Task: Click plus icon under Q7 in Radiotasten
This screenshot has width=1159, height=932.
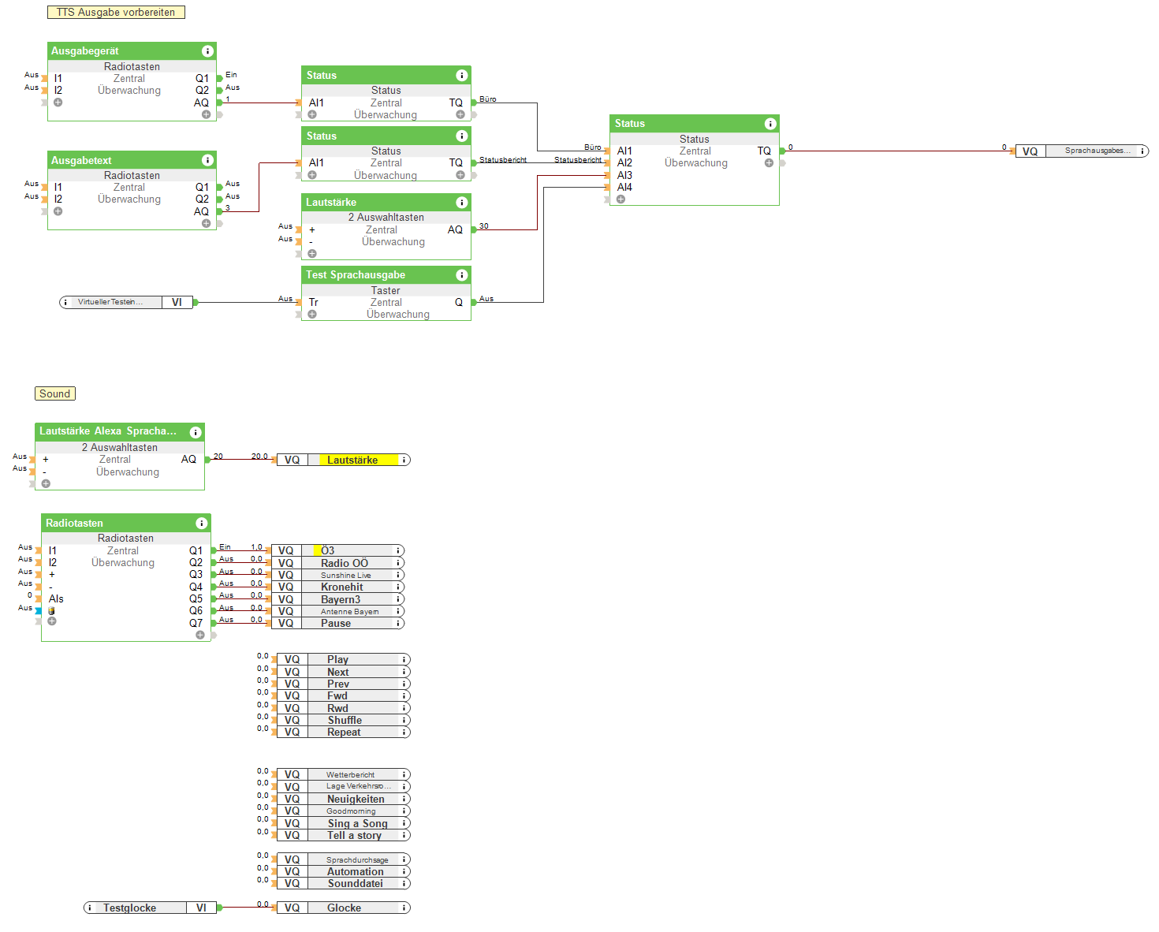Action: point(200,635)
